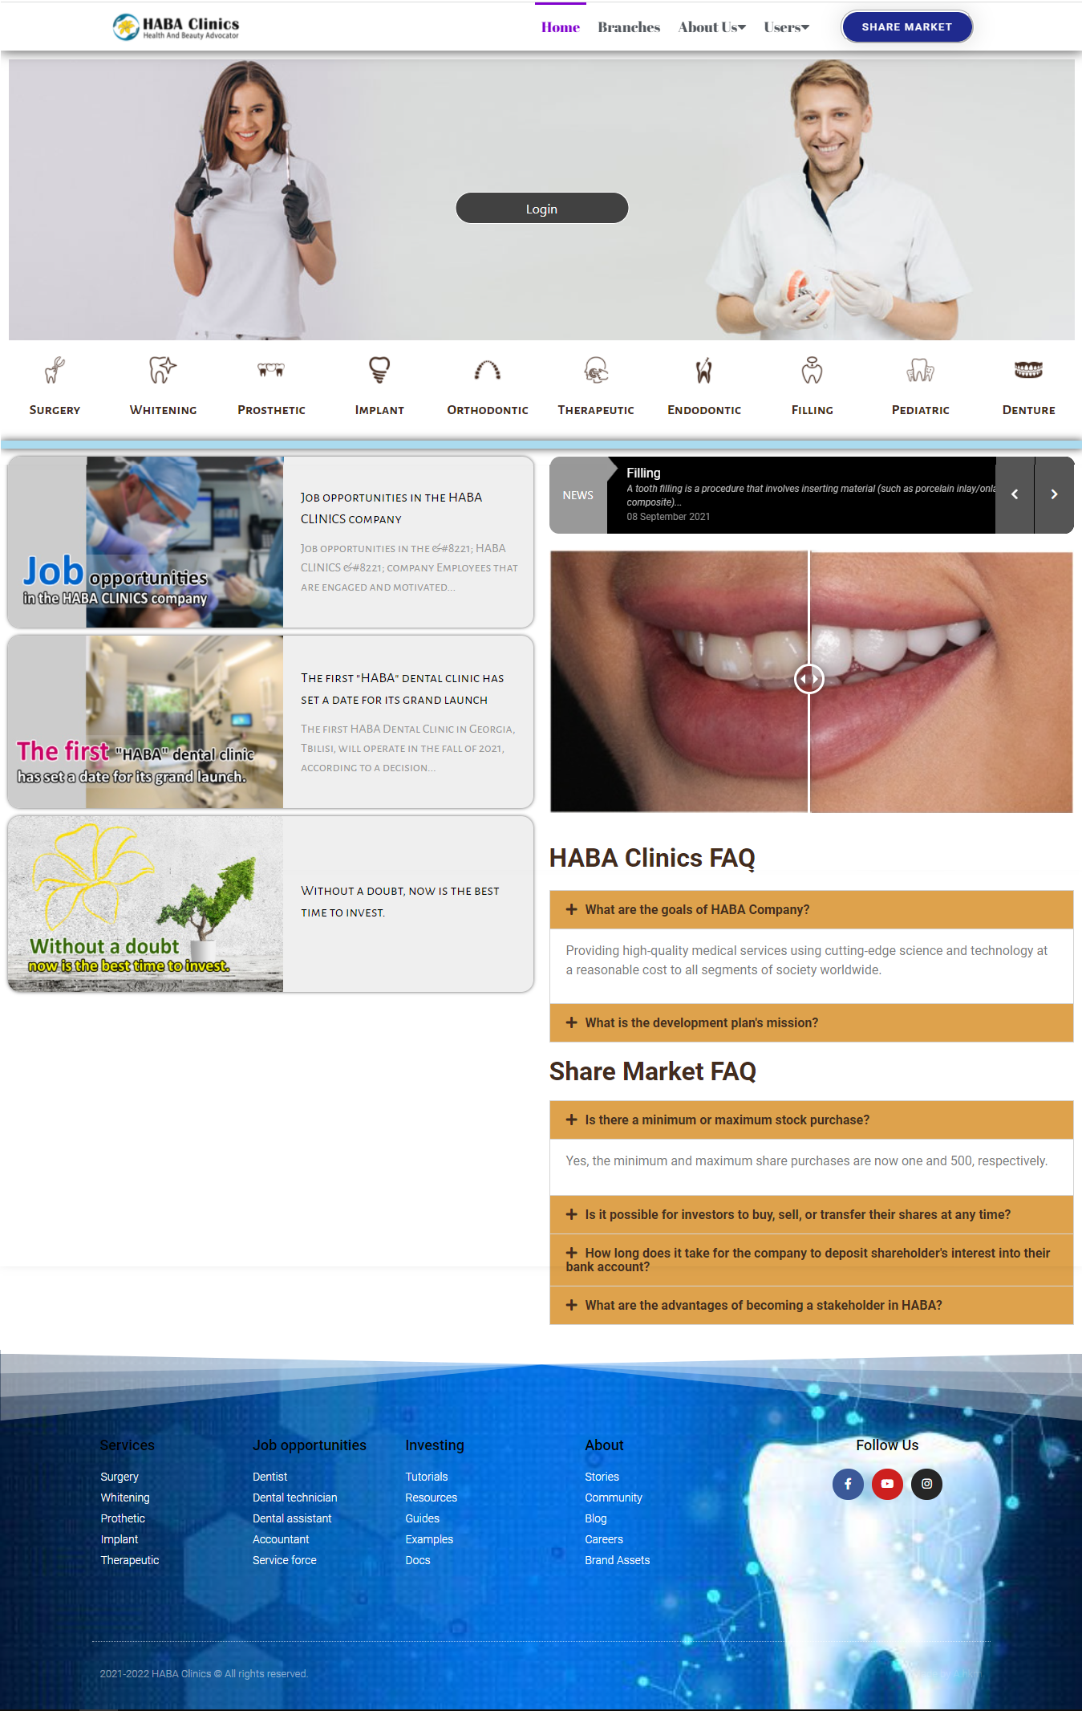Open the YouTube channel icon
Image resolution: width=1082 pixels, height=1711 pixels.
(x=887, y=1484)
